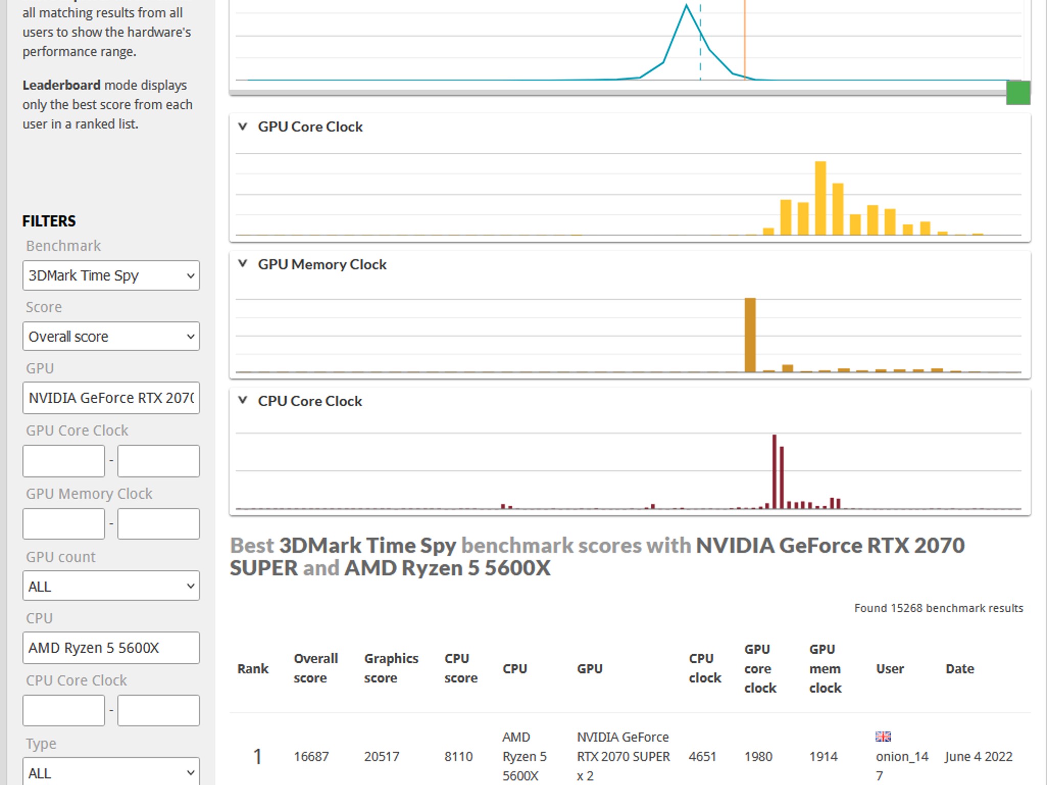Click the peak of the score distribution curve
Viewport: 1047px width, 785px height.
coord(686,6)
